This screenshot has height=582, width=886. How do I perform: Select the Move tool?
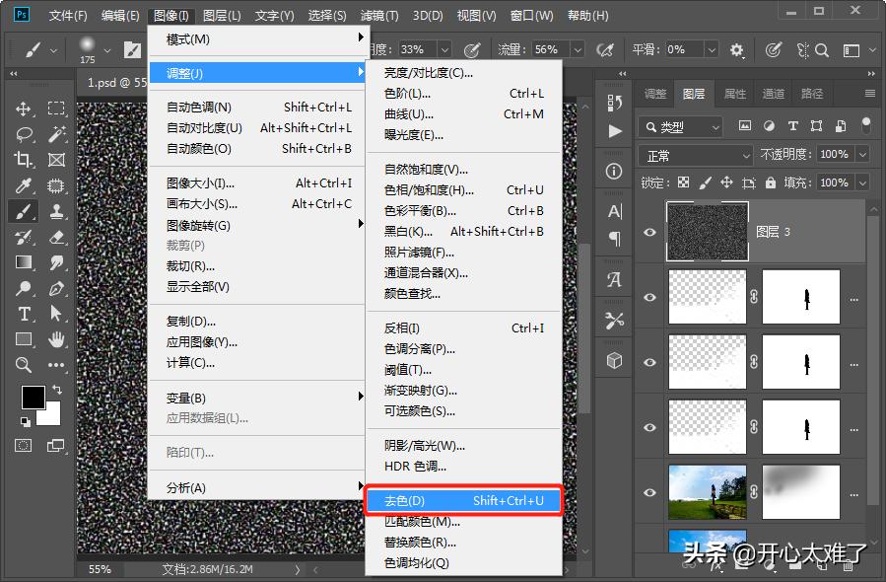pos(22,109)
